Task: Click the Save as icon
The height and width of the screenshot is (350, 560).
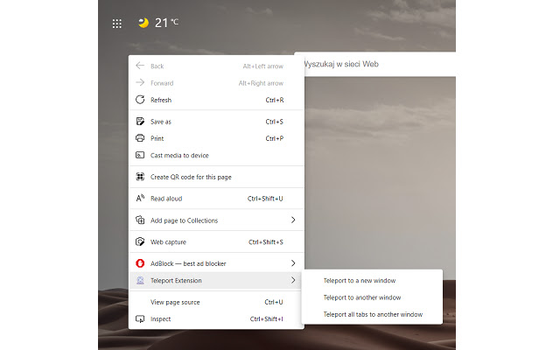Action: (140, 121)
